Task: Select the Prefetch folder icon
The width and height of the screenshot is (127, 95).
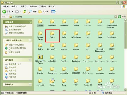Action: pyautogui.click(x=76, y=57)
